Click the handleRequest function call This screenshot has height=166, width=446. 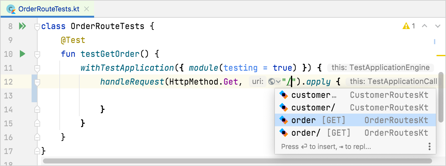pos(132,82)
